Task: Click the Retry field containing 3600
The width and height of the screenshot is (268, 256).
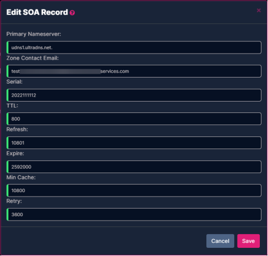Action: 134,215
